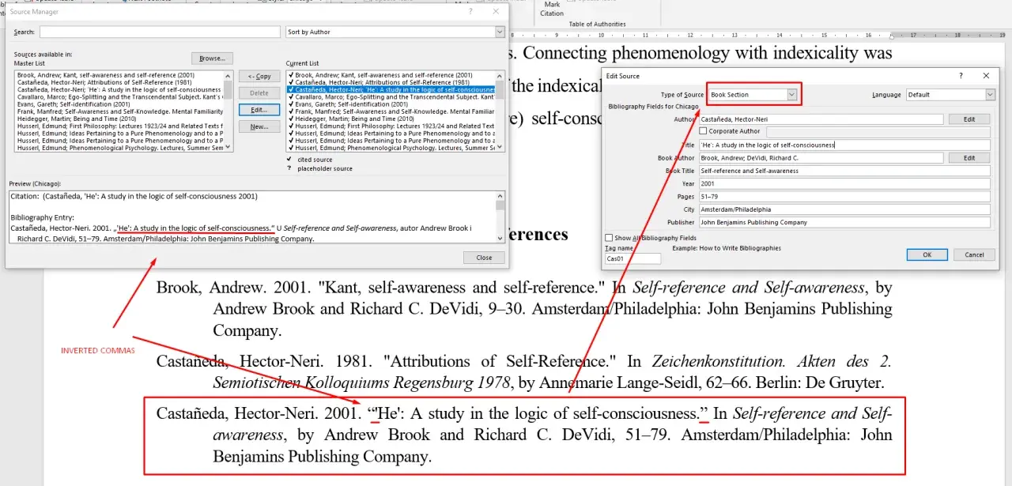Toggle the Corporate Author checkbox
Image resolution: width=1012 pixels, height=486 pixels.
(704, 131)
